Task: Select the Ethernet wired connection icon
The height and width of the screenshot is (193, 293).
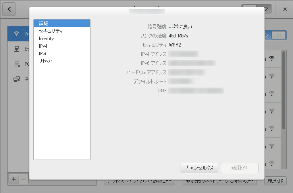Action: (17, 49)
